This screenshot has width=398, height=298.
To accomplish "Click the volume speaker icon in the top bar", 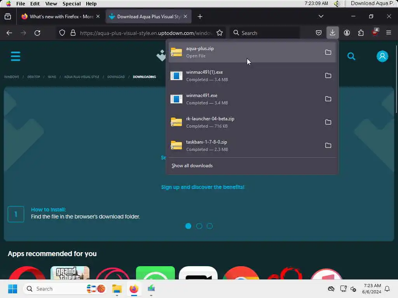I will 337,3.
